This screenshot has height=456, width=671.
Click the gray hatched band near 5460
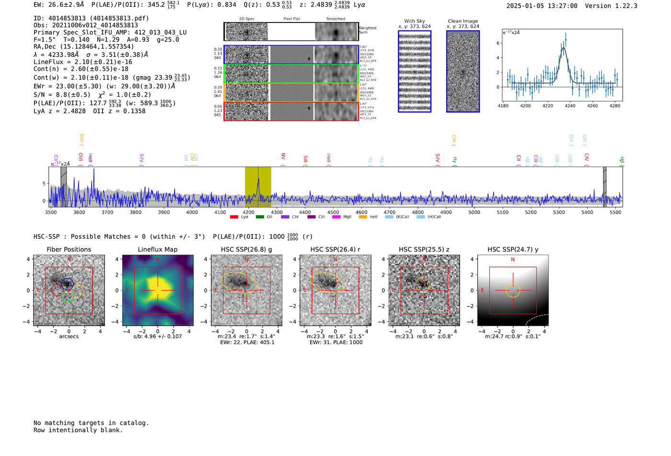pyautogui.click(x=605, y=187)
